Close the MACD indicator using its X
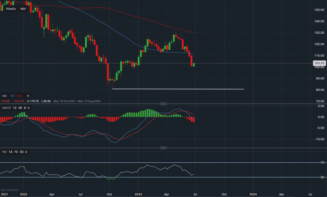Viewport: 327px width, 197px height. coord(28,108)
